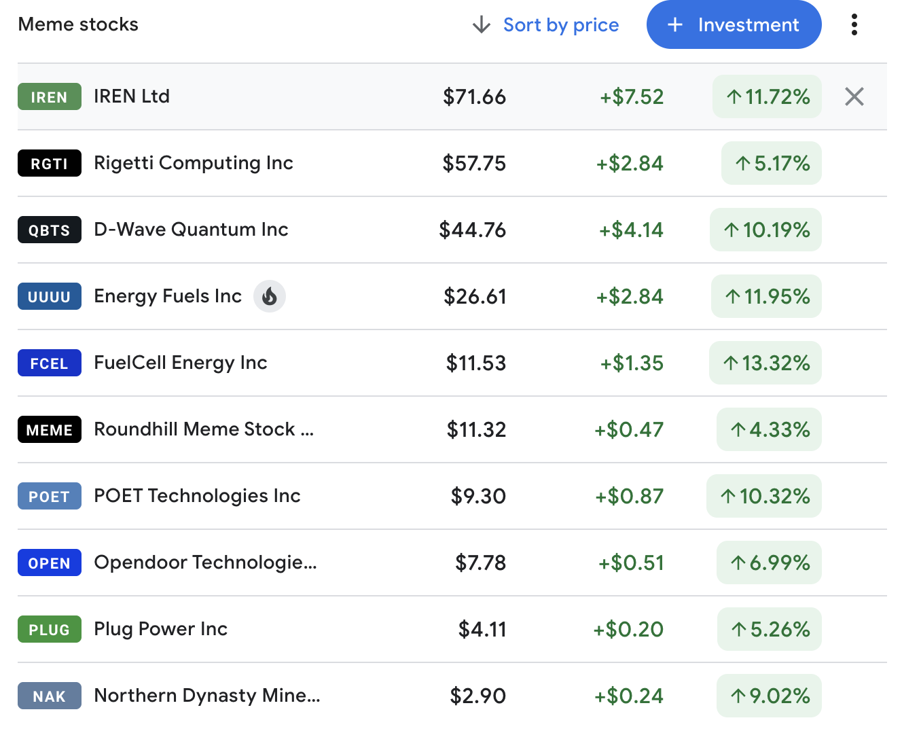The height and width of the screenshot is (750, 902).
Task: Open the Northern Dynasty Minerals entry
Action: tap(207, 696)
